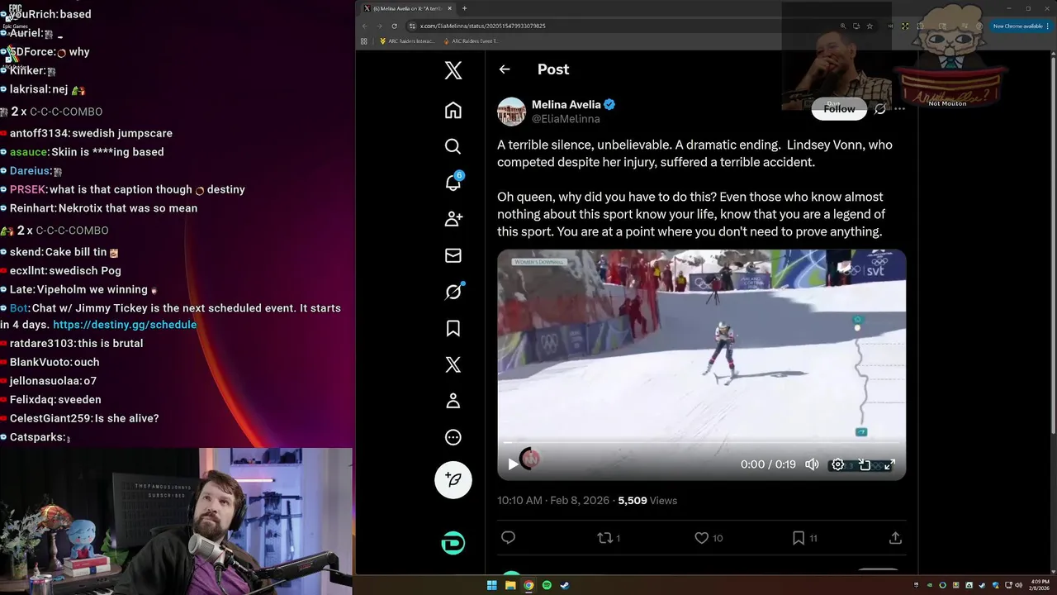Follow Melina Avelia
This screenshot has height=595, width=1057.
[839, 109]
